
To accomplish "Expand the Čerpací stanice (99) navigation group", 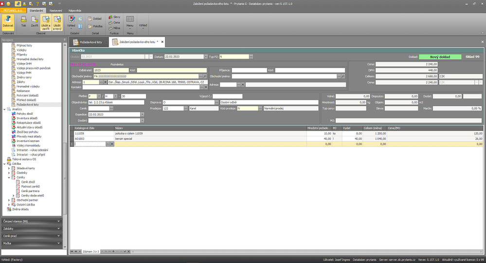I will (x=32, y=221).
